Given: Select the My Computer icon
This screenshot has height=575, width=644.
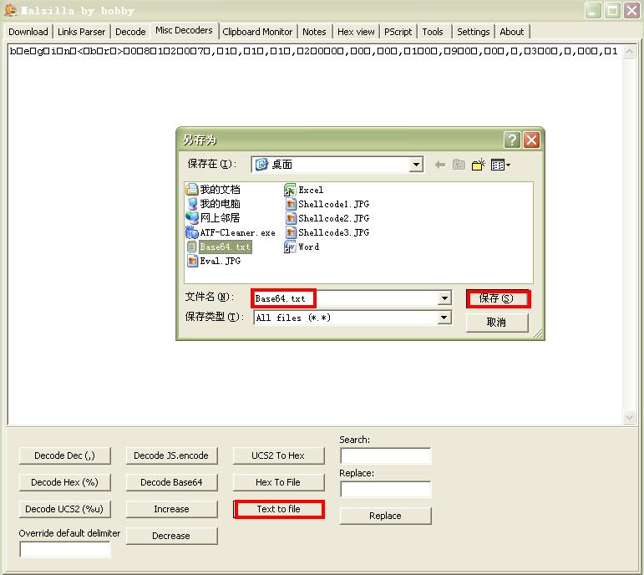Looking at the screenshot, I should (x=192, y=204).
